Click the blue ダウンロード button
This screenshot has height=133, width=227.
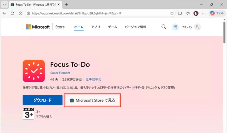pyautogui.click(x=42, y=100)
